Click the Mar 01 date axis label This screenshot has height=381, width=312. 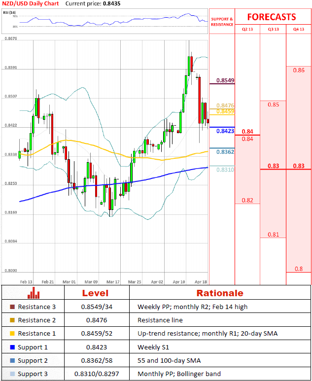pos(69,282)
